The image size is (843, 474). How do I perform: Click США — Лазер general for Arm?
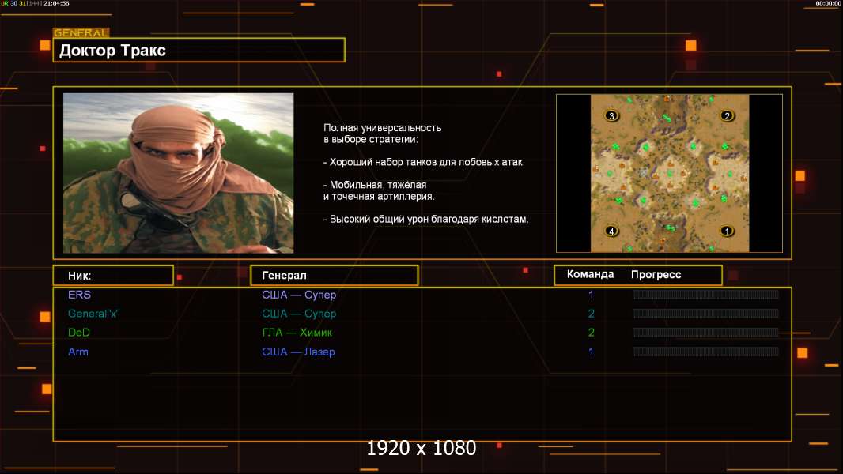[298, 352]
